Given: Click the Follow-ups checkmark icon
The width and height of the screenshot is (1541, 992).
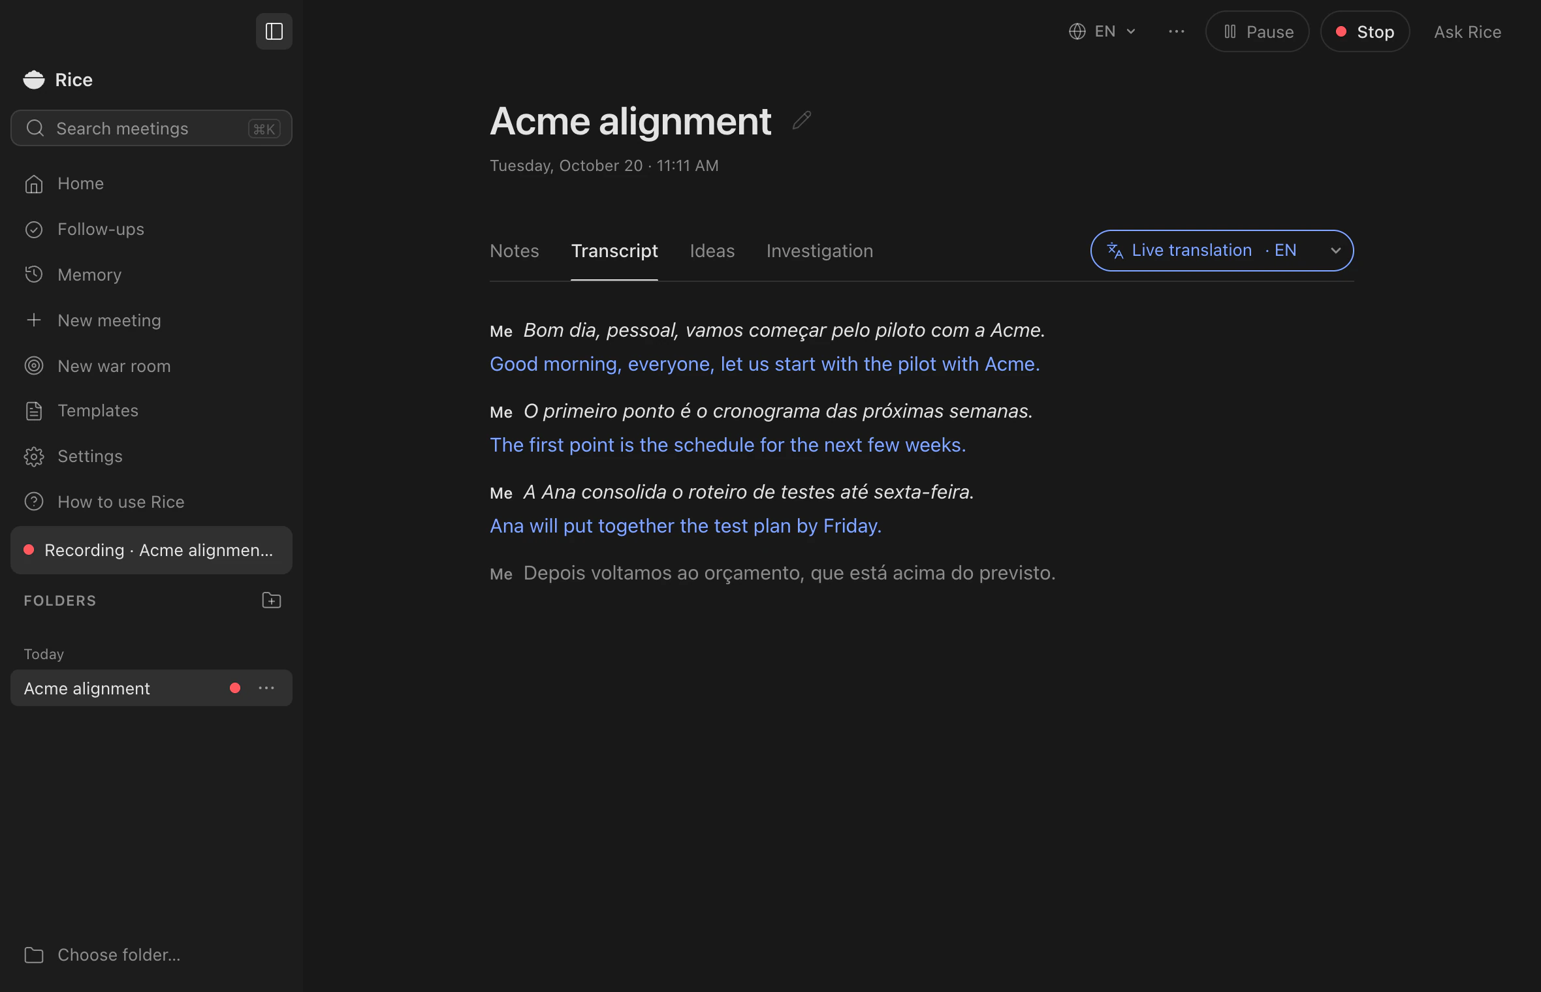Looking at the screenshot, I should pyautogui.click(x=34, y=230).
